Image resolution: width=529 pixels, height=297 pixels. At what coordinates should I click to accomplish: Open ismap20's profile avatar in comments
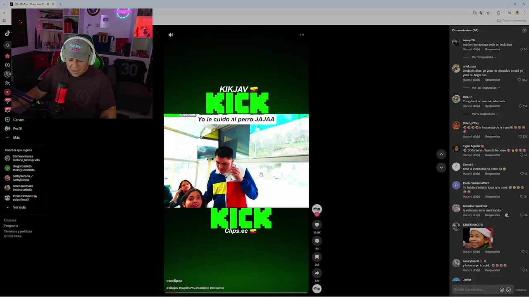point(456,42)
